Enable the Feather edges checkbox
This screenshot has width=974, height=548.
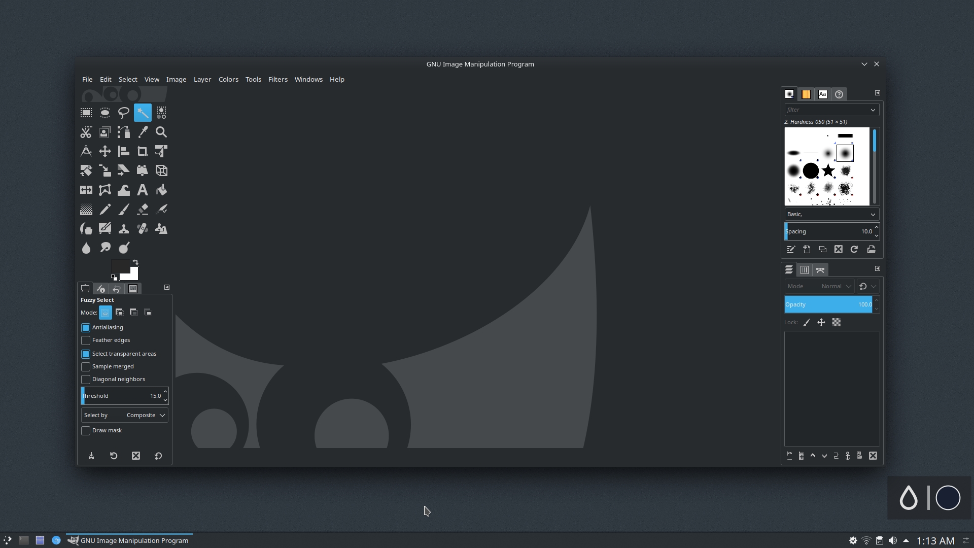pos(86,340)
